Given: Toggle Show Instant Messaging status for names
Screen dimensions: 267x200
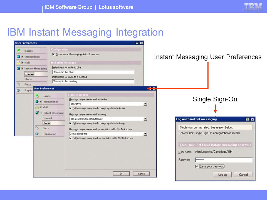Looking at the screenshot, I should point(53,54).
